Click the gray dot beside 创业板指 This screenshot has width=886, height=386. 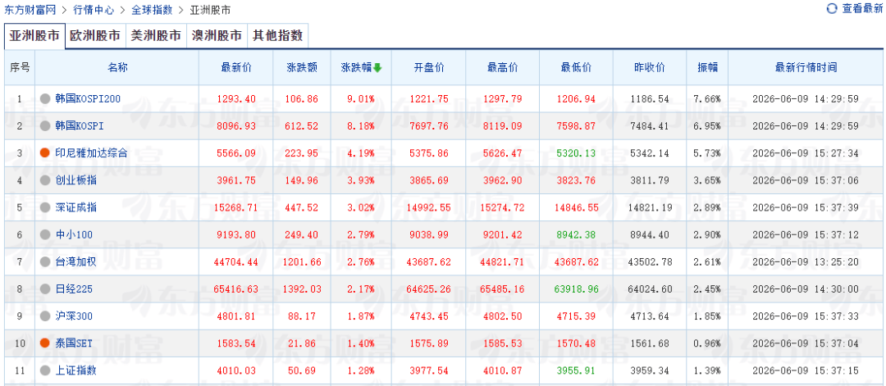(x=45, y=180)
